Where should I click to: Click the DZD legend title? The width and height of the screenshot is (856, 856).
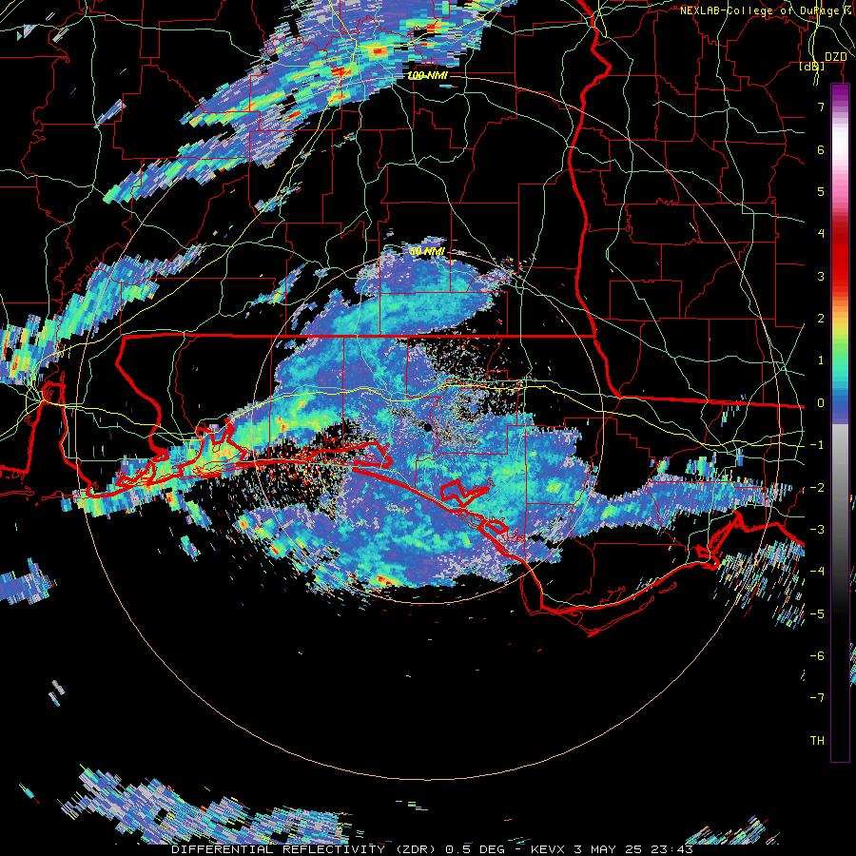pos(835,57)
